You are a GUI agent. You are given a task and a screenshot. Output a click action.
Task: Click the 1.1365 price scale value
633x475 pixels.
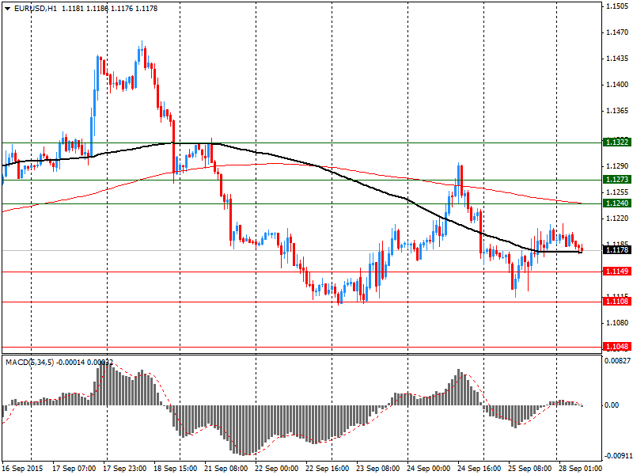pyautogui.click(x=617, y=111)
